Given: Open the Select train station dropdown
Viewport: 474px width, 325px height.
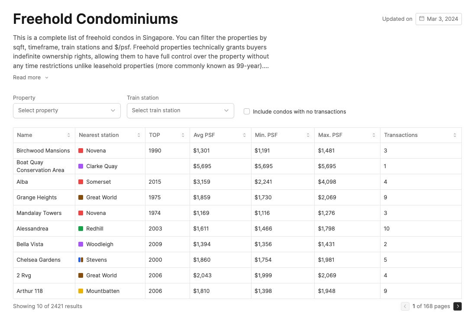Looking at the screenshot, I should click(180, 110).
